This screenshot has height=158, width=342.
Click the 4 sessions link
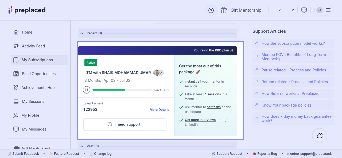(x=213, y=94)
